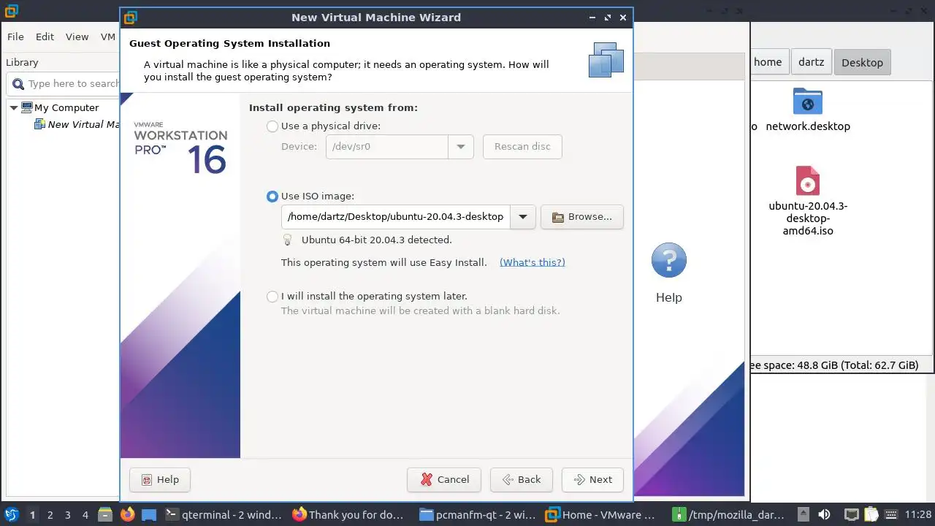Click the My Computer monitor icon in the Library tree
This screenshot has width=935, height=526.
coord(27,107)
